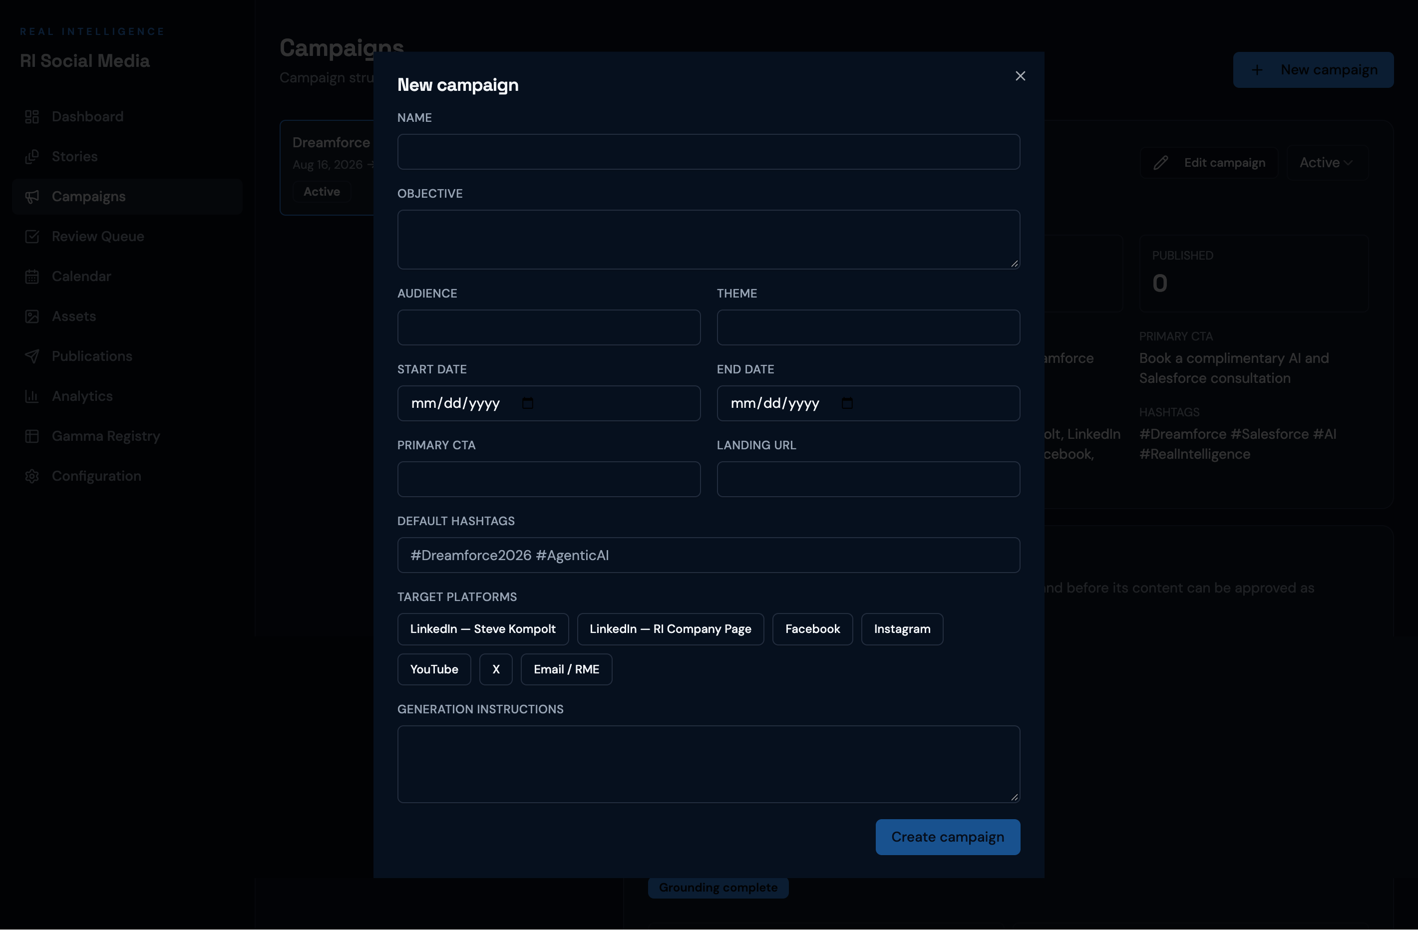Toggle the X target platform
The height and width of the screenshot is (930, 1418).
[x=496, y=669]
